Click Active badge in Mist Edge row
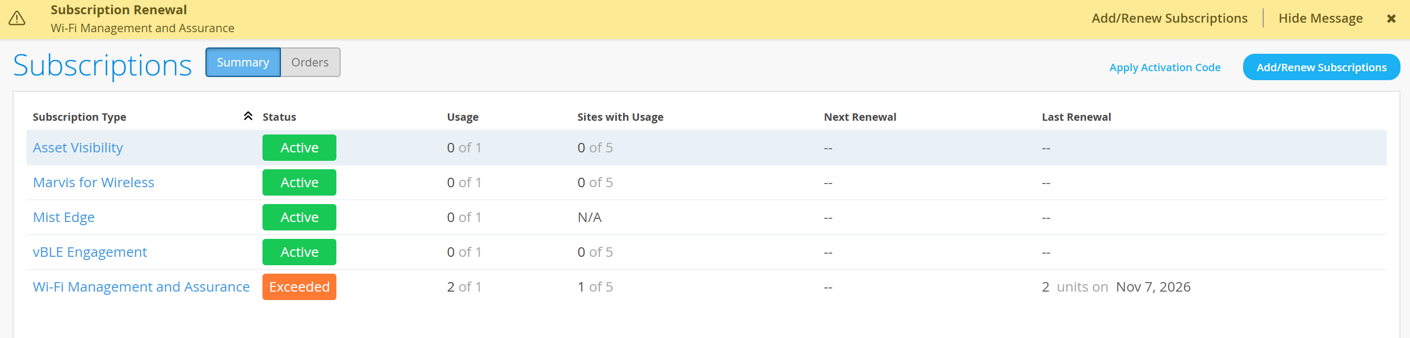Viewport: 1410px width, 338px height. 299,217
